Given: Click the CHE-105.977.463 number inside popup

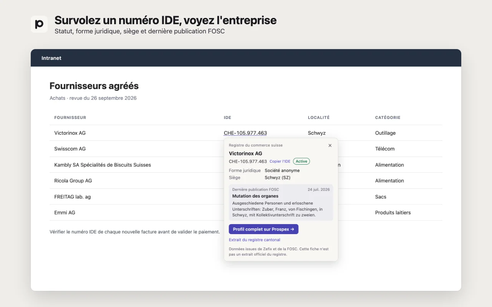Looking at the screenshot, I should 248,162.
